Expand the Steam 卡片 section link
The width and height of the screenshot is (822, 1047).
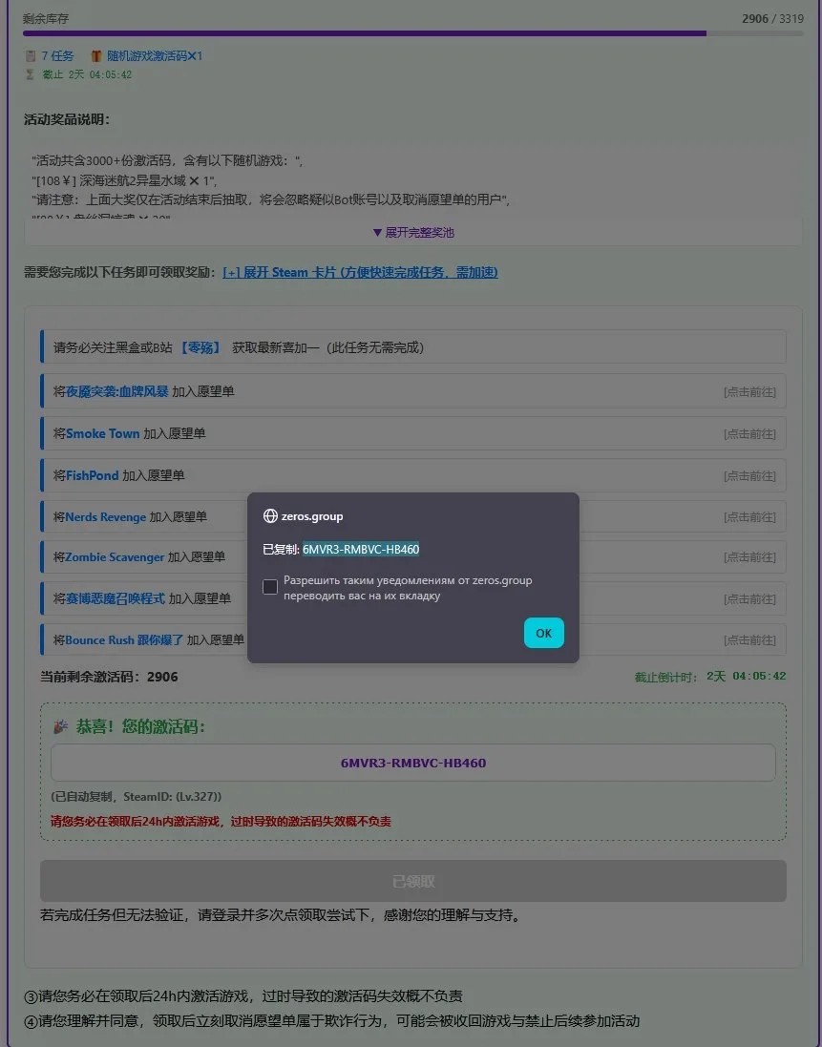pyautogui.click(x=360, y=272)
